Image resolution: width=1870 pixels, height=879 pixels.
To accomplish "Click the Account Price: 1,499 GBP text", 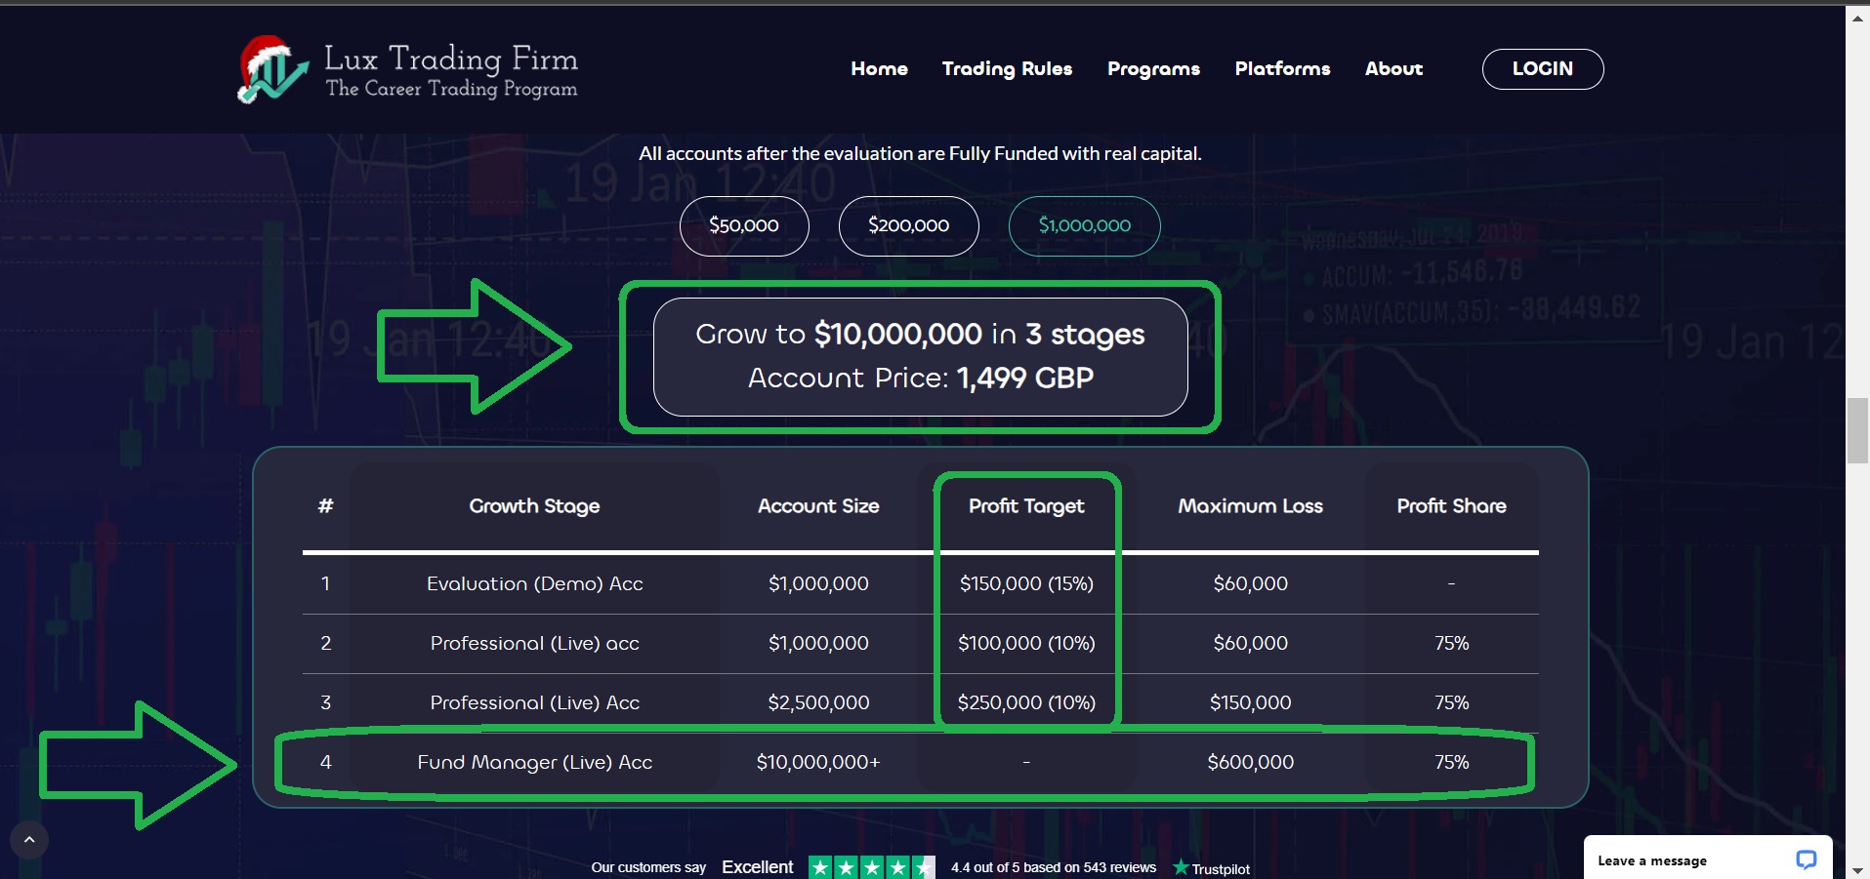I will tap(920, 378).
